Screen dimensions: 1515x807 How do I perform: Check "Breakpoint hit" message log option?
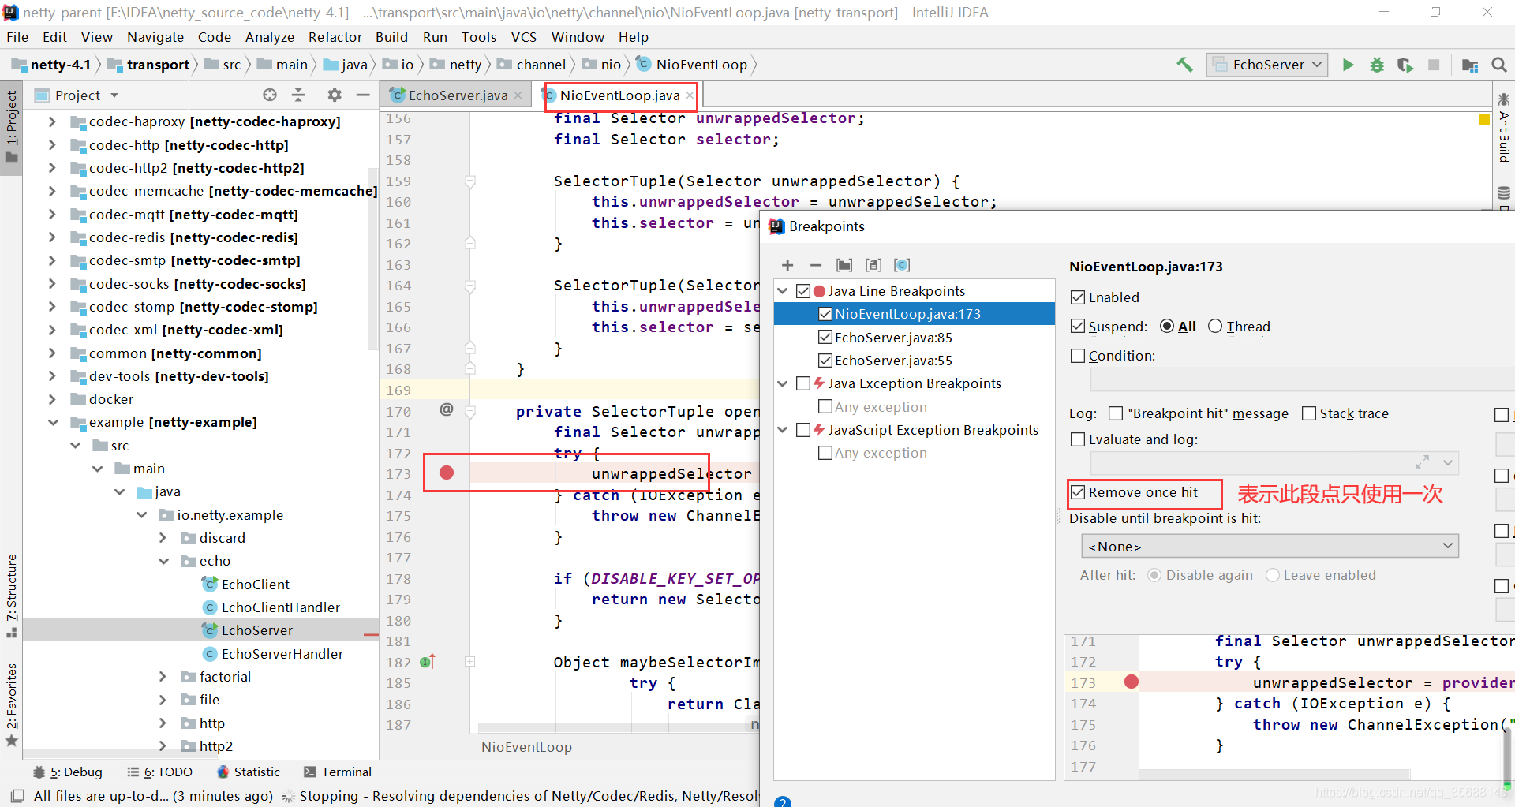[x=1116, y=413]
